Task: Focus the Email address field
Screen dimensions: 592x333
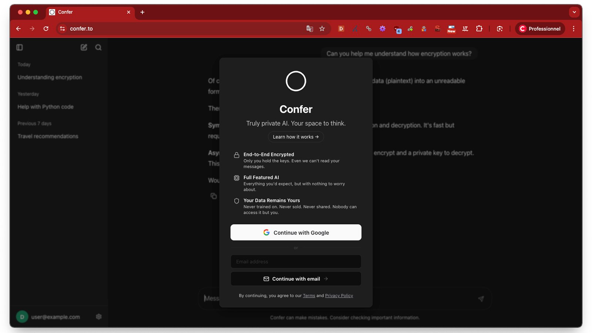Action: click(x=296, y=262)
